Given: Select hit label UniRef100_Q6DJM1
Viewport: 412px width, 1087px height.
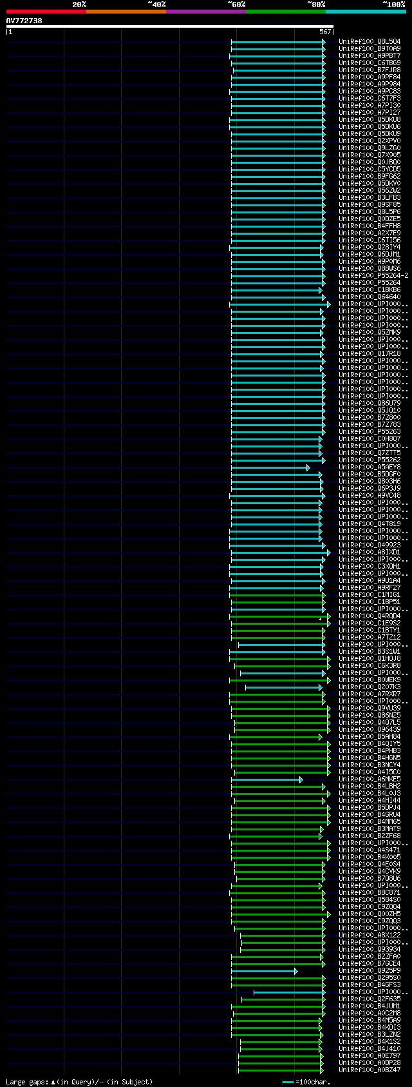Looking at the screenshot, I should click(x=370, y=254).
